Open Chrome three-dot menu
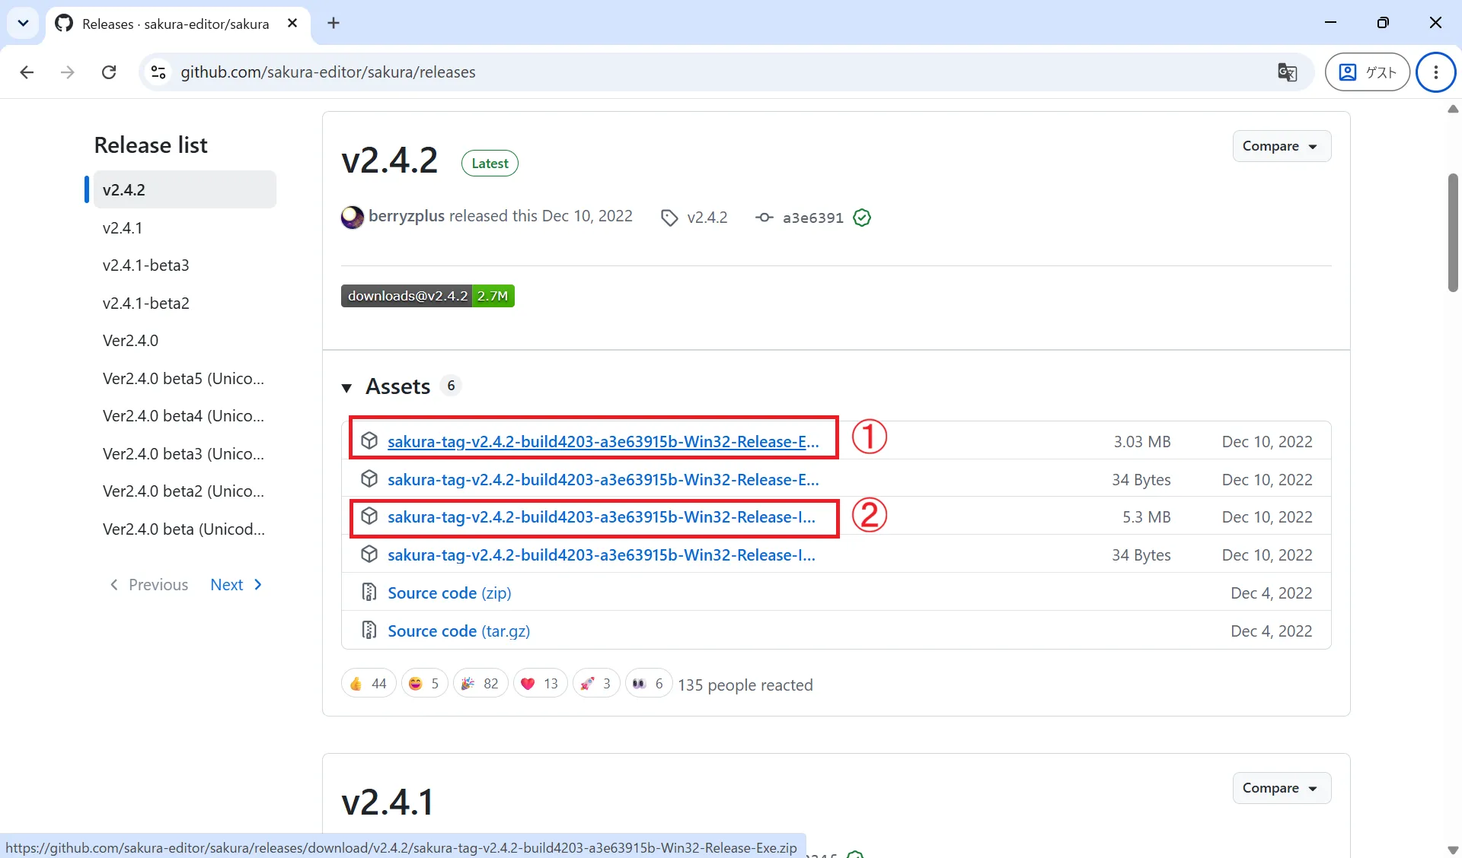This screenshot has height=858, width=1462. [x=1435, y=72]
